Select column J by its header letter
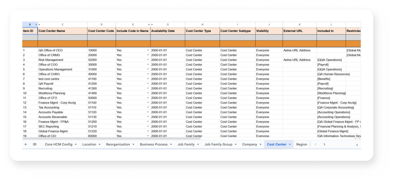 click(269, 24)
